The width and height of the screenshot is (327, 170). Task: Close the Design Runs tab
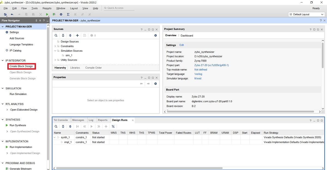point(133,120)
